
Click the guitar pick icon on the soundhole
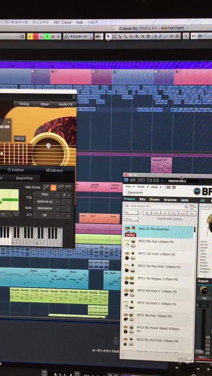click(x=48, y=145)
